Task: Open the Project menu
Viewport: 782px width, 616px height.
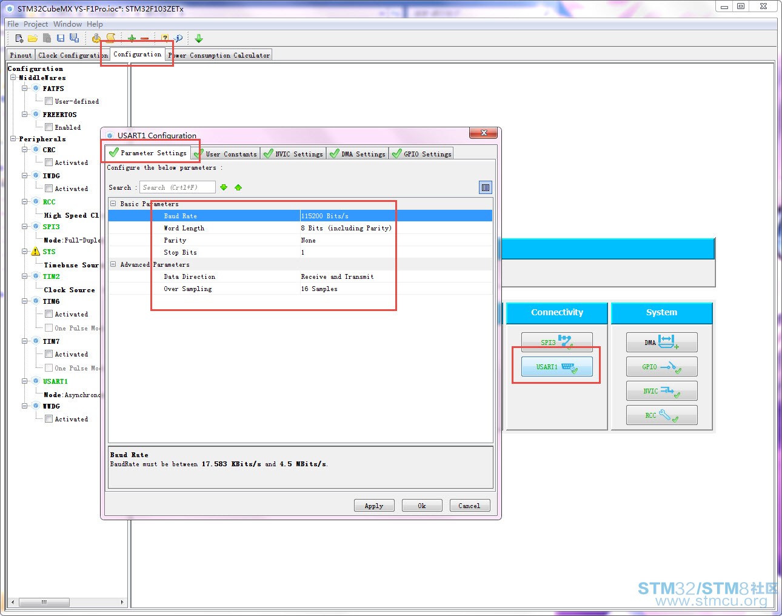Action: pos(36,24)
